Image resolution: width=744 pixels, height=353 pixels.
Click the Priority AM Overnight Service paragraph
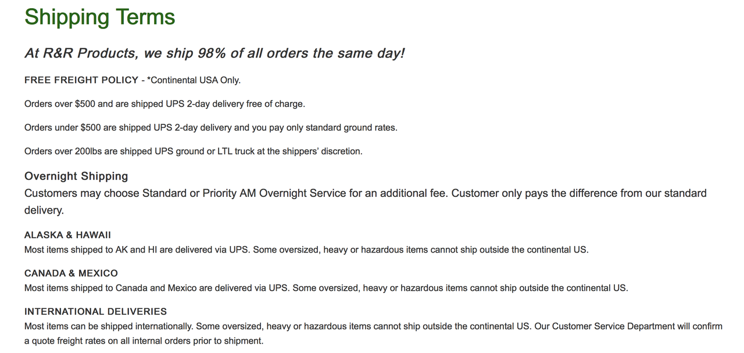(x=366, y=201)
